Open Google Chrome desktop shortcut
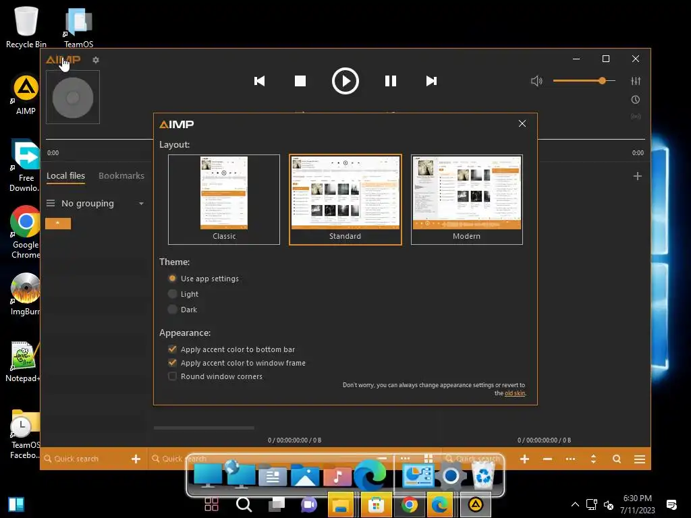 point(26,233)
